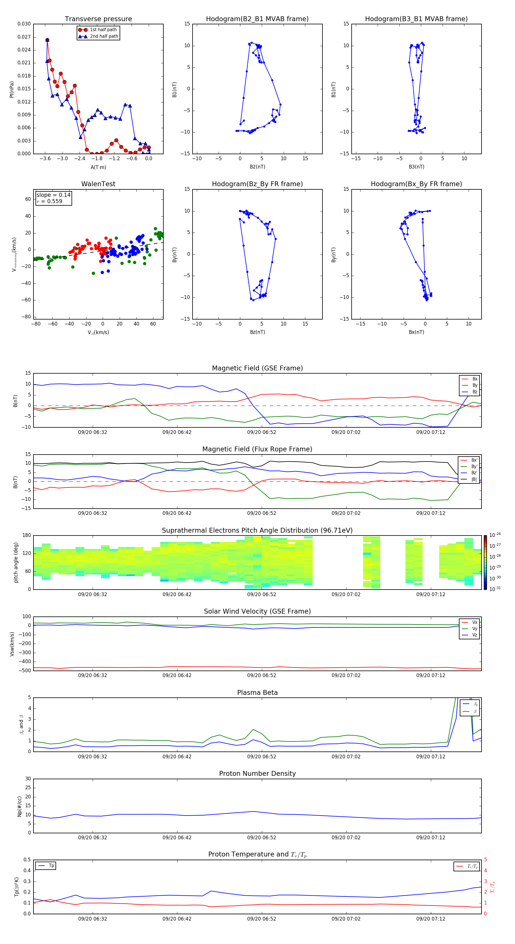
Task: Select the Te/Tp legend entry
Action: tap(467, 866)
